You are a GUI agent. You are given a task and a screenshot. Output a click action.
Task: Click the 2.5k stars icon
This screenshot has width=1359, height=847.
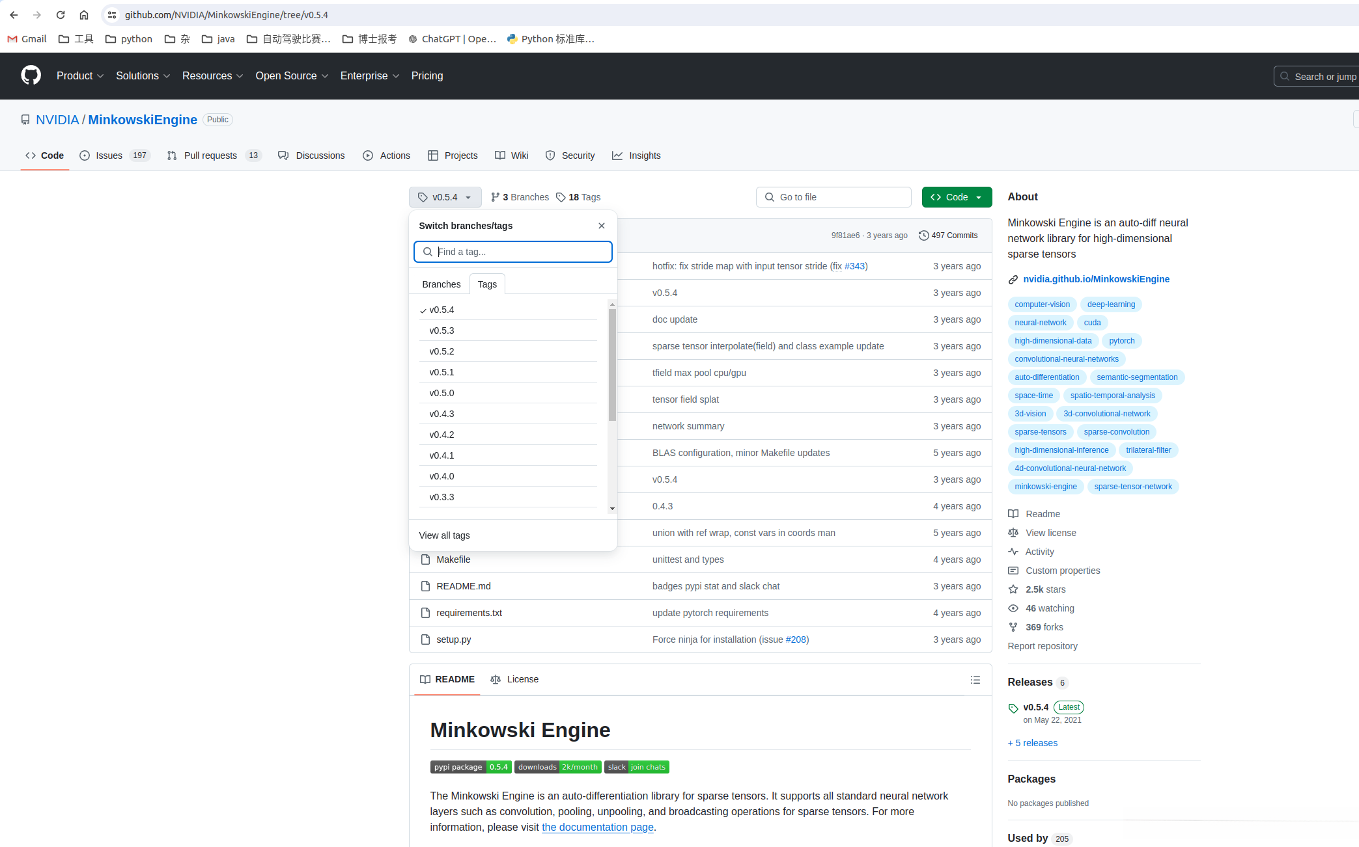pyautogui.click(x=1013, y=589)
